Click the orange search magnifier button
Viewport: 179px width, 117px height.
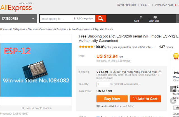[x=100, y=19]
